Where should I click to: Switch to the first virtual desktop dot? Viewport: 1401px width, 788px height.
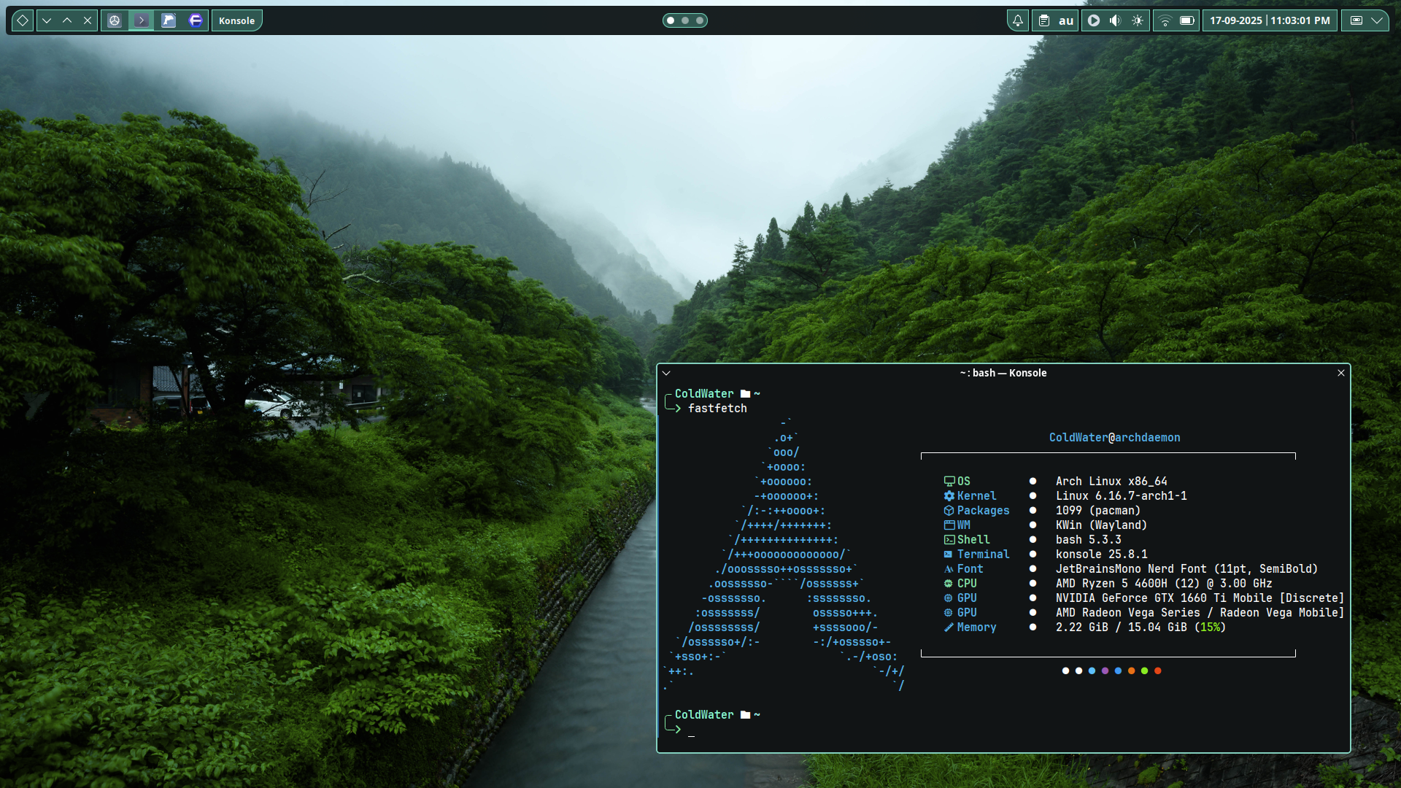(671, 20)
